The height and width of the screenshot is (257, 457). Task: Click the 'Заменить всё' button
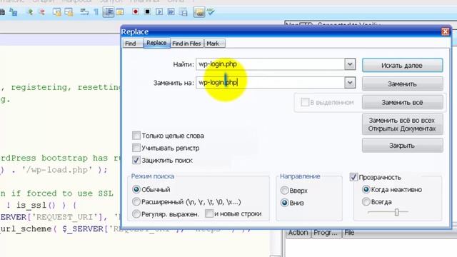pos(402,102)
